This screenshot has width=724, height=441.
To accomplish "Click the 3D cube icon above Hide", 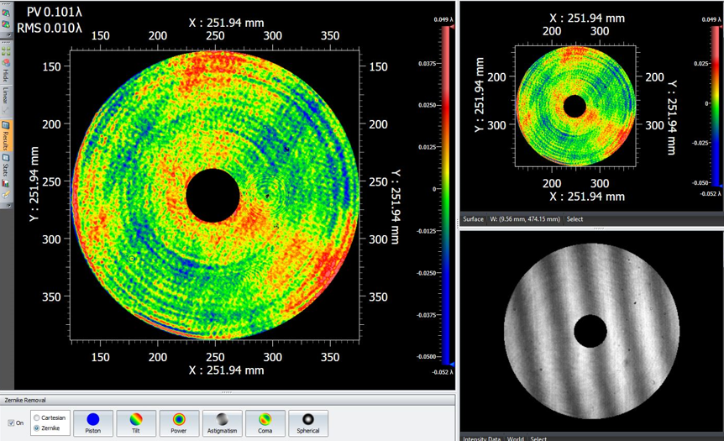I will coord(6,62).
